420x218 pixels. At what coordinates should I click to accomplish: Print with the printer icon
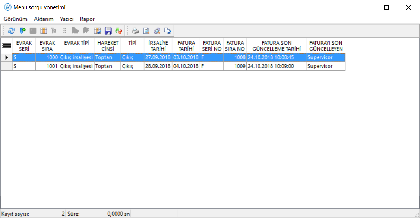[x=136, y=31]
